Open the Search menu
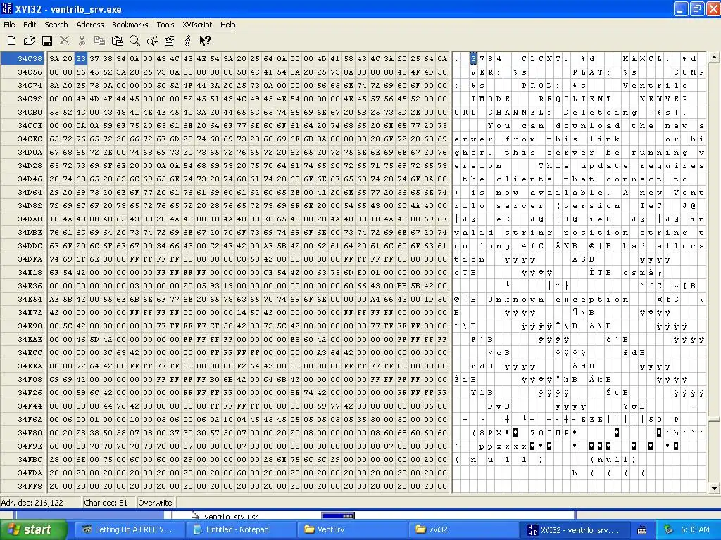Image resolution: width=721 pixels, height=540 pixels. point(56,25)
